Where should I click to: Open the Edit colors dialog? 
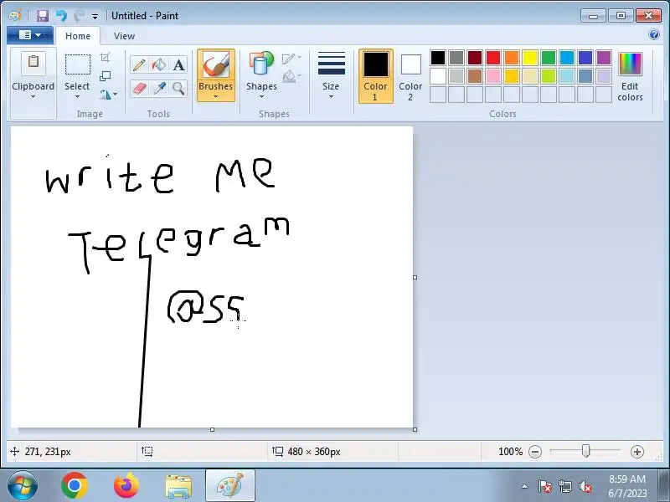tap(631, 76)
